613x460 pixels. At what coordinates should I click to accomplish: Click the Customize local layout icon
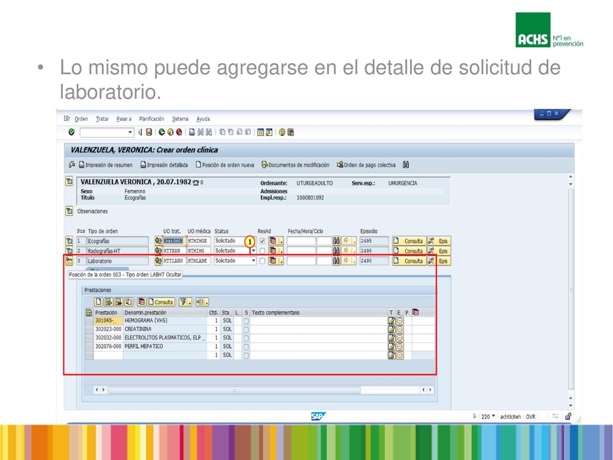(290, 132)
